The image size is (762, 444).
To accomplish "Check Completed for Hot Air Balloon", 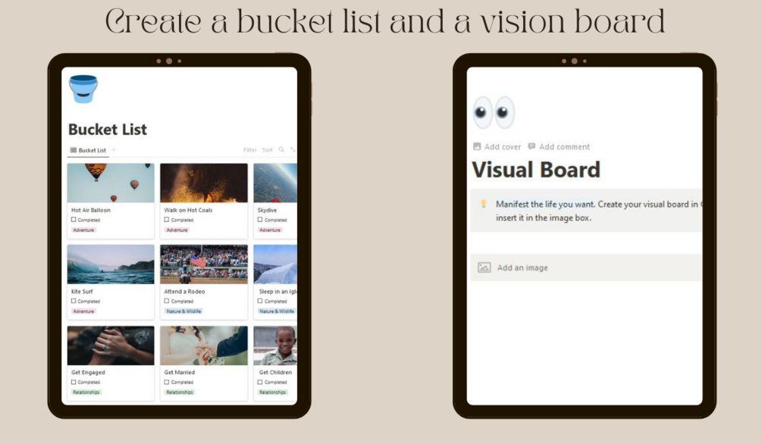I will (x=74, y=220).
